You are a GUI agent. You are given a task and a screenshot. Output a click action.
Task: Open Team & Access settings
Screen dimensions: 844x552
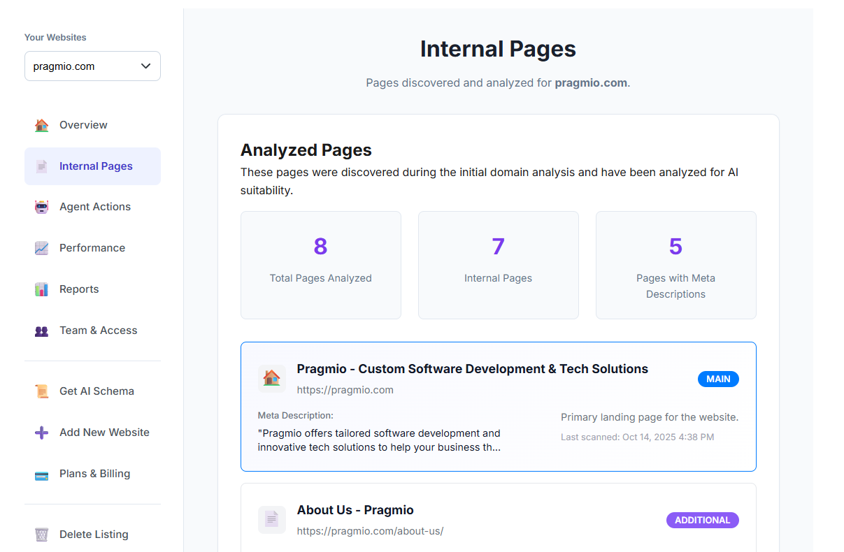(92, 331)
